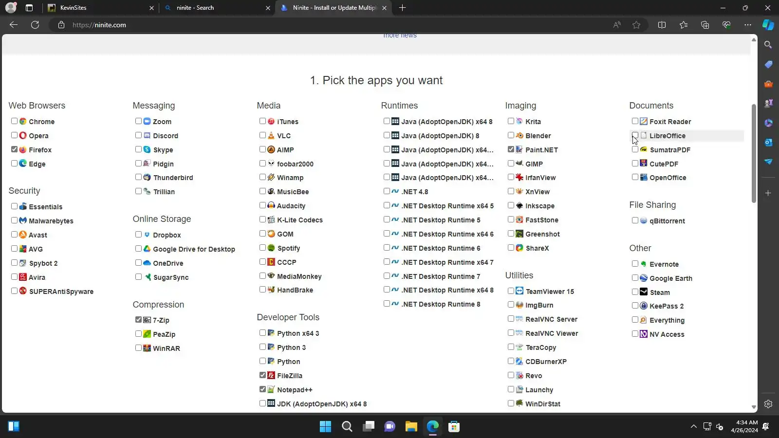Click the Zoom app icon
The height and width of the screenshot is (438, 779).
click(x=147, y=121)
